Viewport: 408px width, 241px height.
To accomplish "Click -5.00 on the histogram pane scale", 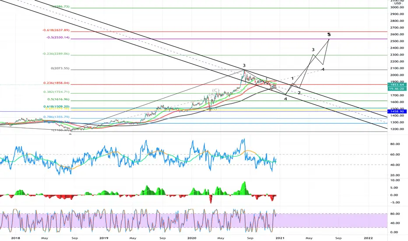I will coord(394,202).
